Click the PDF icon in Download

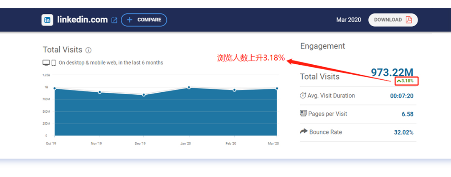(409, 20)
